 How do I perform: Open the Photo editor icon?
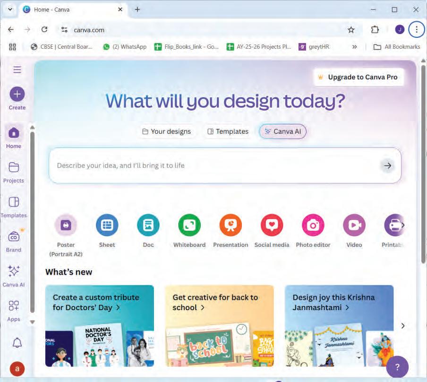pos(313,225)
